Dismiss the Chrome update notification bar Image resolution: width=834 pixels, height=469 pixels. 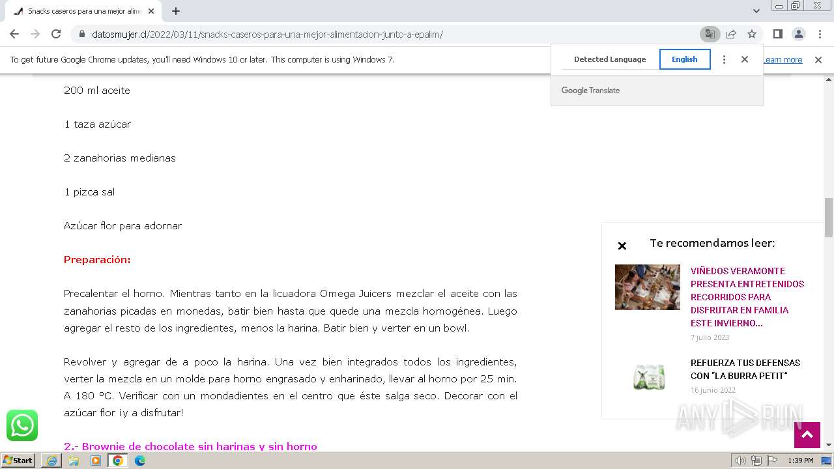tap(818, 60)
